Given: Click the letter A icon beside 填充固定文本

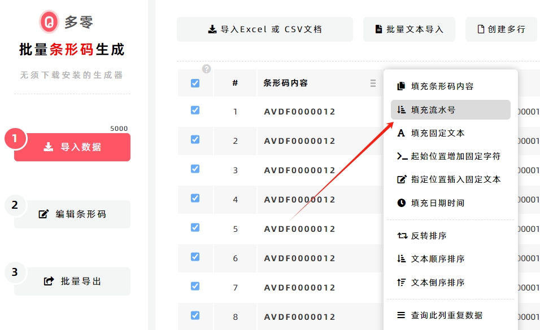Looking at the screenshot, I should 401,133.
